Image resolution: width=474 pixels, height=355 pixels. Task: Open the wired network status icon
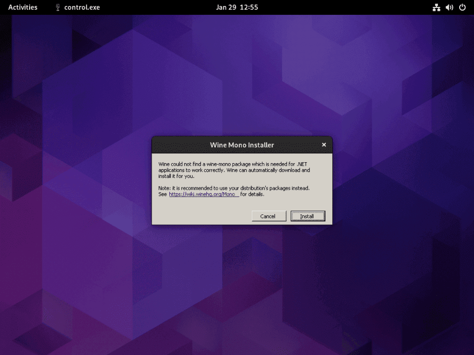[436, 7]
